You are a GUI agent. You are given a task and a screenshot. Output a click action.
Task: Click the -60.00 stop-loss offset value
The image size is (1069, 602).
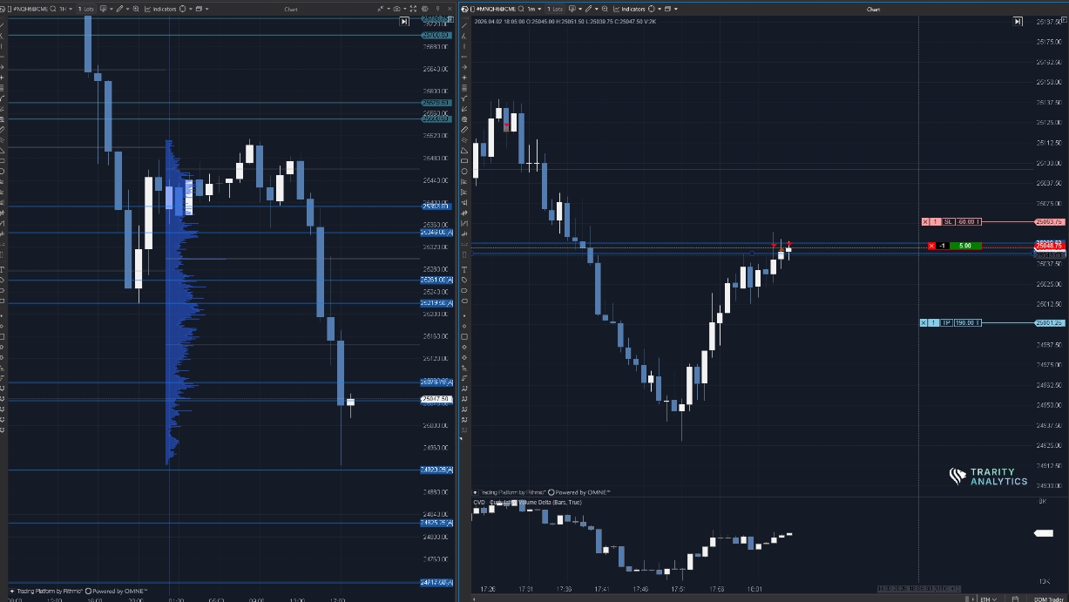coord(969,222)
